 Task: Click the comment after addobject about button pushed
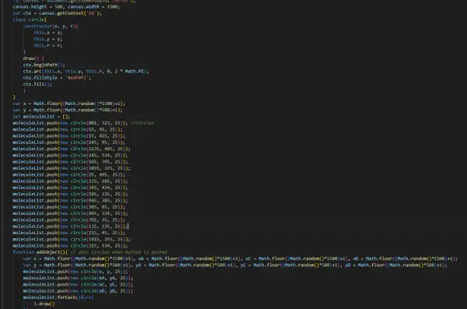[x=119, y=252]
